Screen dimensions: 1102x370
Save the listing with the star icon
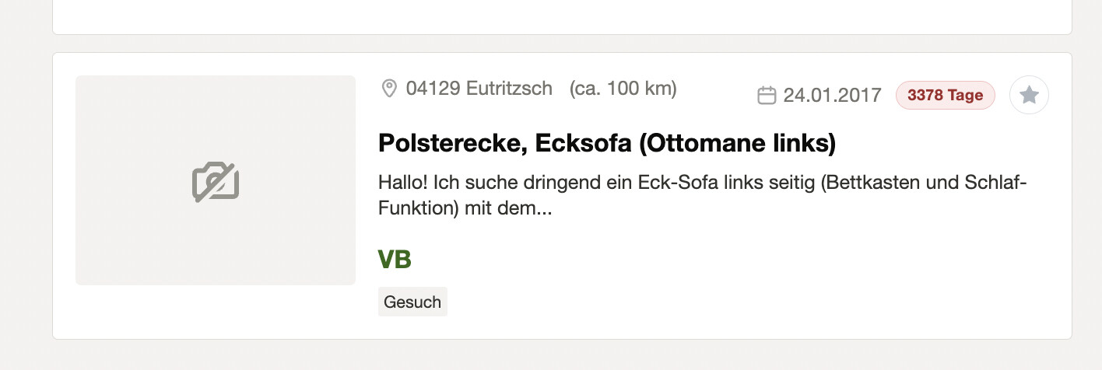click(x=1029, y=95)
